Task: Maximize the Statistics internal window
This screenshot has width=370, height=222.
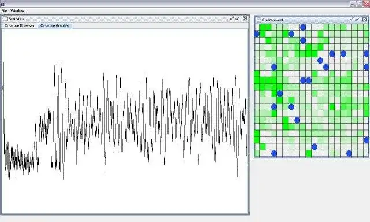Action: coord(238,18)
